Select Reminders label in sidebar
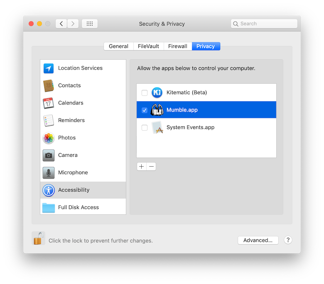This screenshot has width=324, height=284. coord(71,120)
